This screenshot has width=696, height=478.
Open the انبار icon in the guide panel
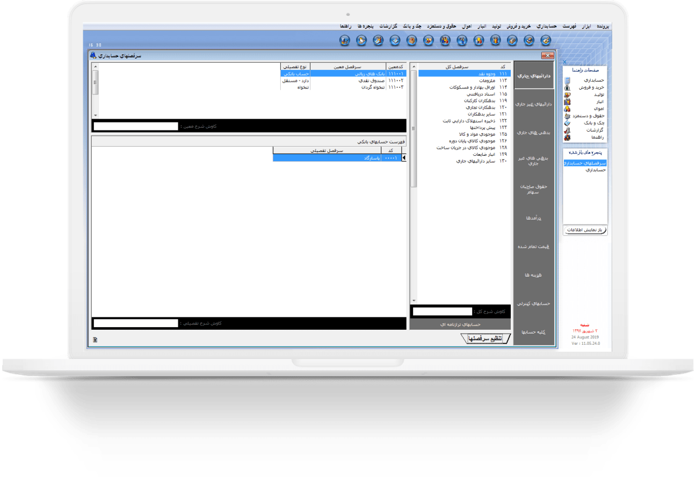click(x=568, y=102)
